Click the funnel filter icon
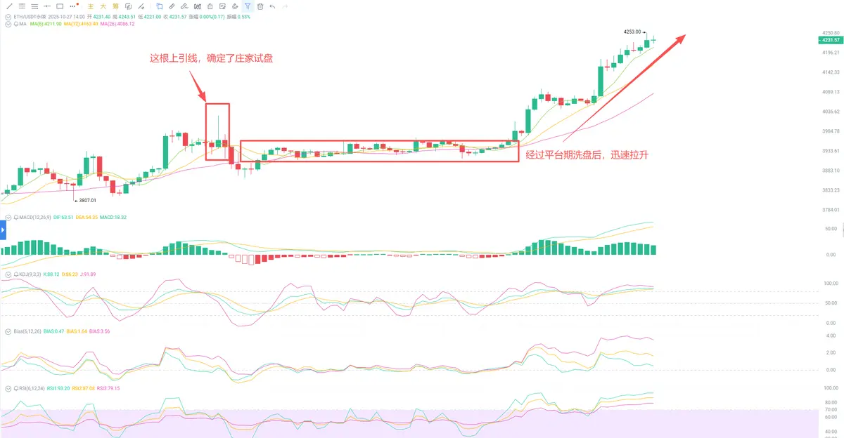 [x=248, y=6]
